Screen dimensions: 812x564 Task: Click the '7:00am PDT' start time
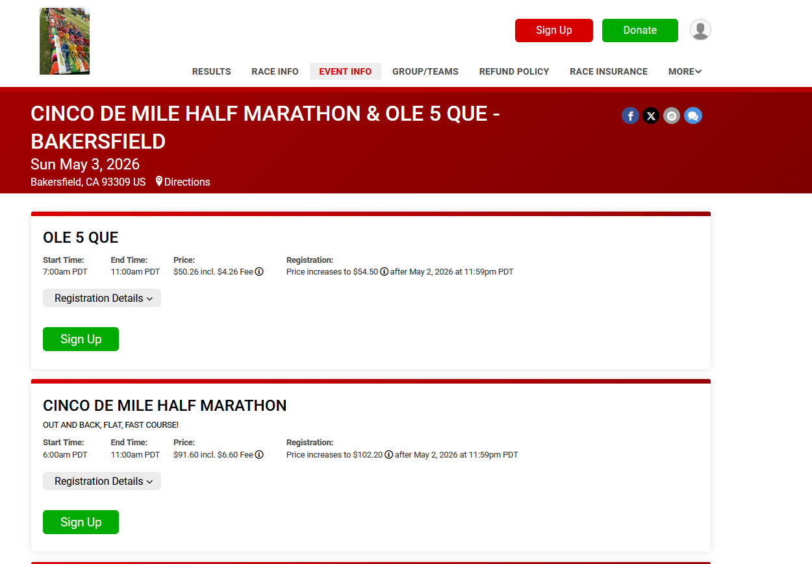(x=65, y=272)
